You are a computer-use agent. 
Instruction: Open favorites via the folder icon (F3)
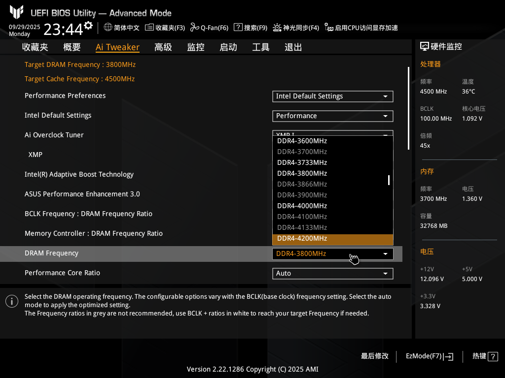(149, 28)
